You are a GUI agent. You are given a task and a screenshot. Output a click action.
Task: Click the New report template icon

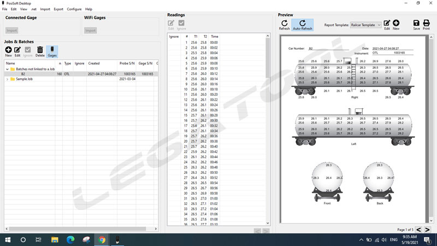(396, 25)
